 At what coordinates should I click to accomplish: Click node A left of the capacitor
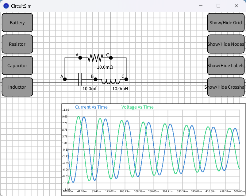[x=65, y=79]
